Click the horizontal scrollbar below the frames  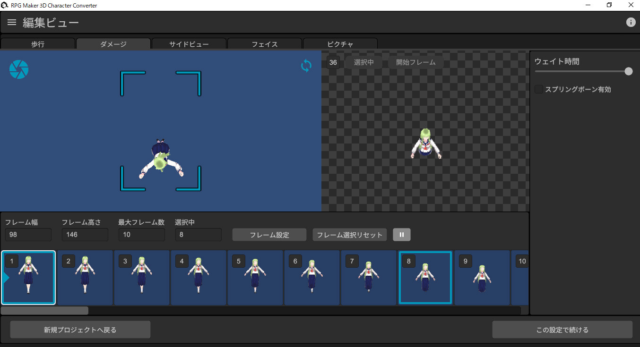[x=44, y=310]
